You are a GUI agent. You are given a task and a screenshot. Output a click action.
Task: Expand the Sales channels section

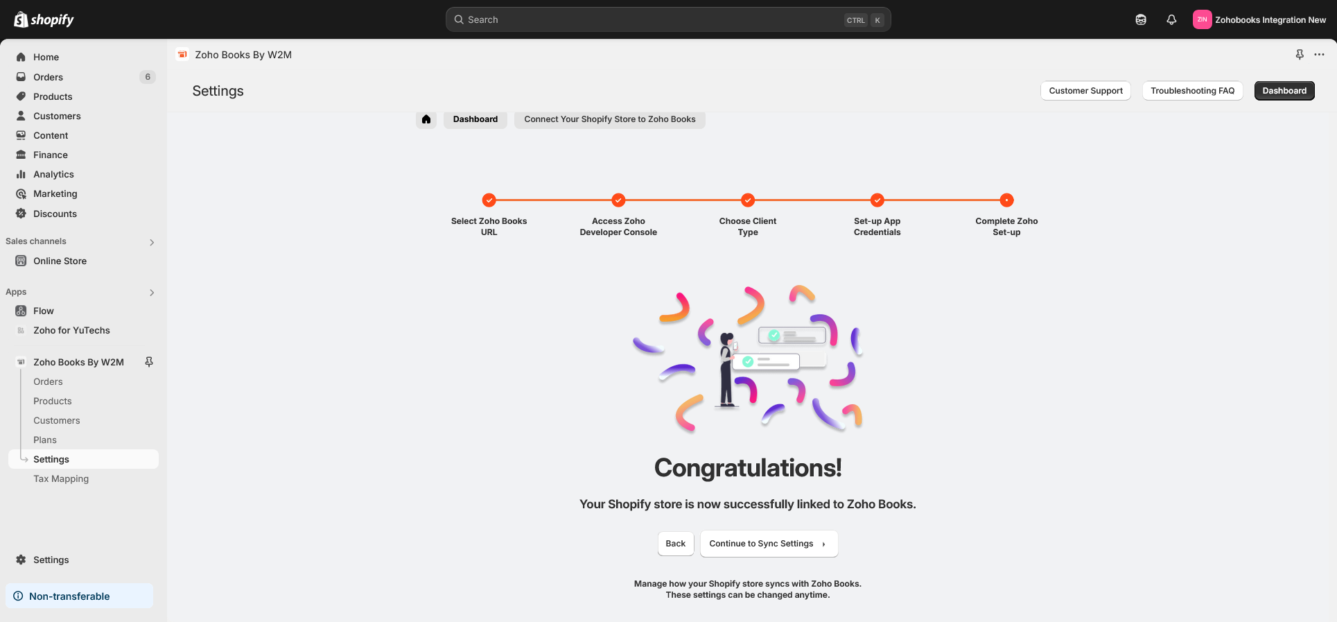(152, 242)
